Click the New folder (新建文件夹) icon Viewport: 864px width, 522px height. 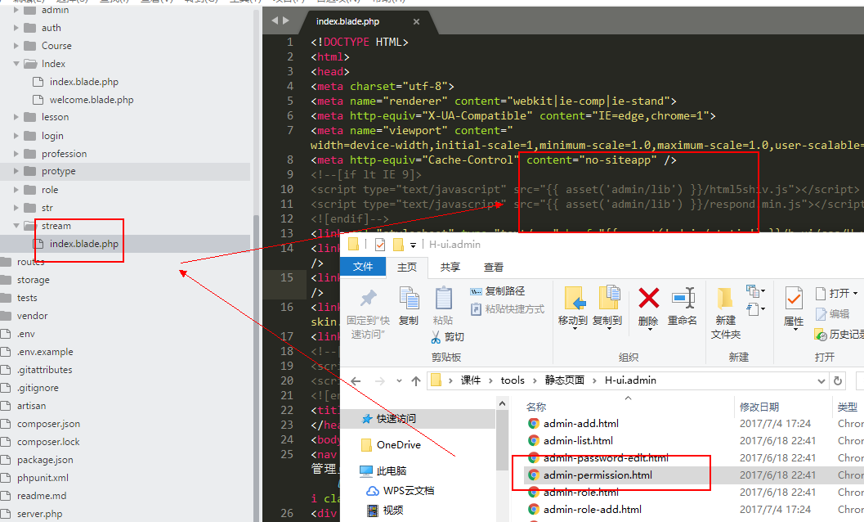pyautogui.click(x=725, y=299)
